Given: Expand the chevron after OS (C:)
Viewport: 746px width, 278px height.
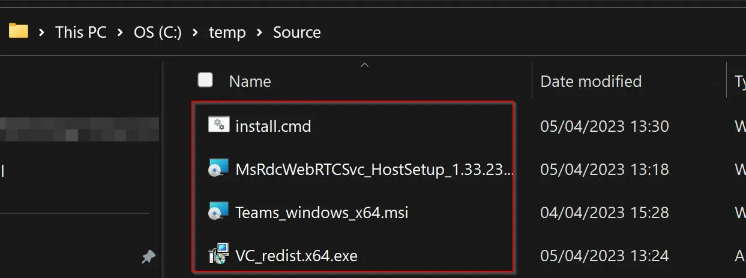Looking at the screenshot, I should point(196,32).
